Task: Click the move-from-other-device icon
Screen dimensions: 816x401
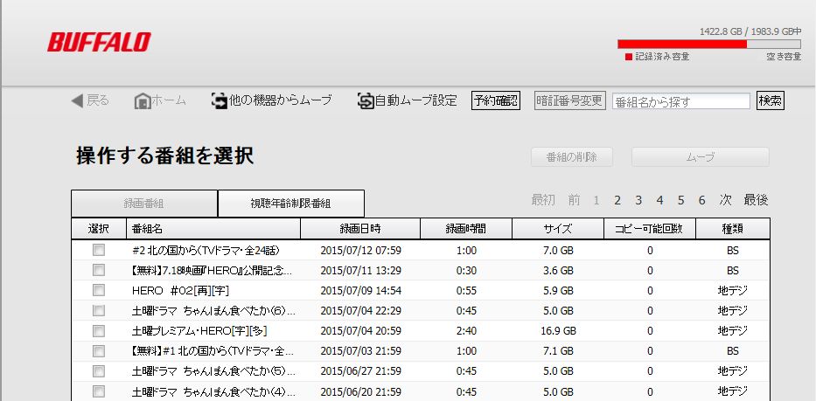Action: [220, 100]
